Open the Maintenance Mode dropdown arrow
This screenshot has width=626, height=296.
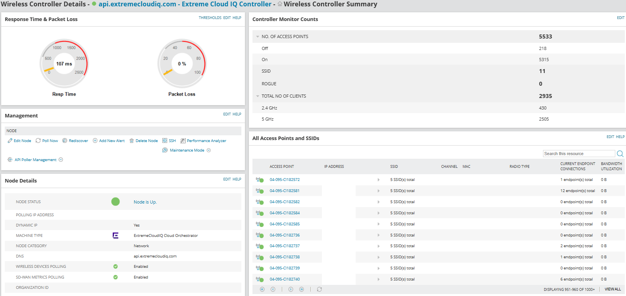[209, 150]
